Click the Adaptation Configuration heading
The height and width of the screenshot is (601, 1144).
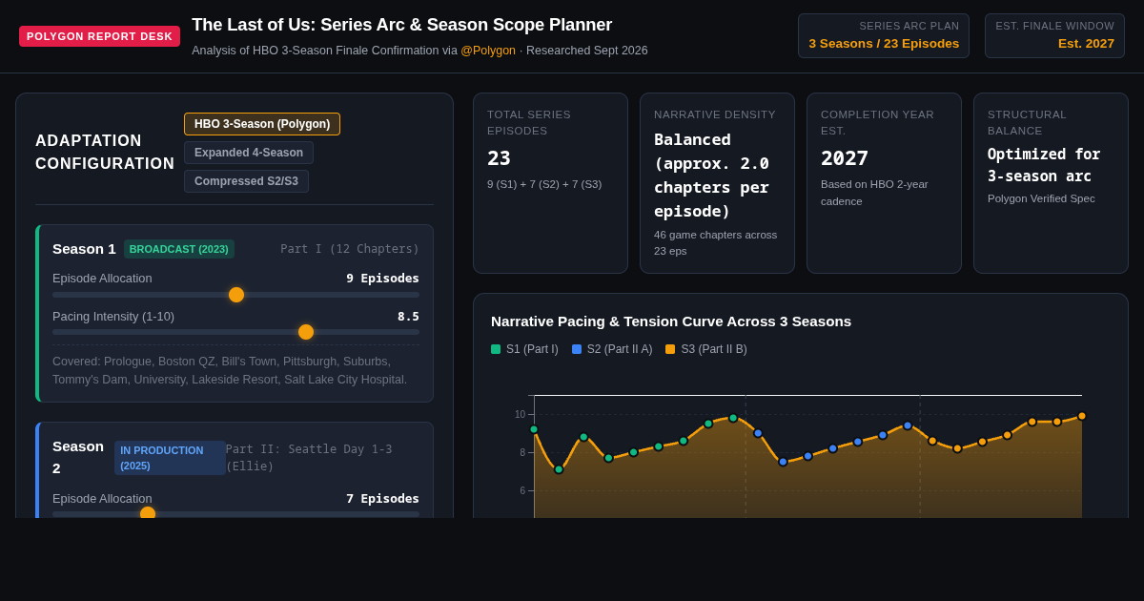[105, 153]
